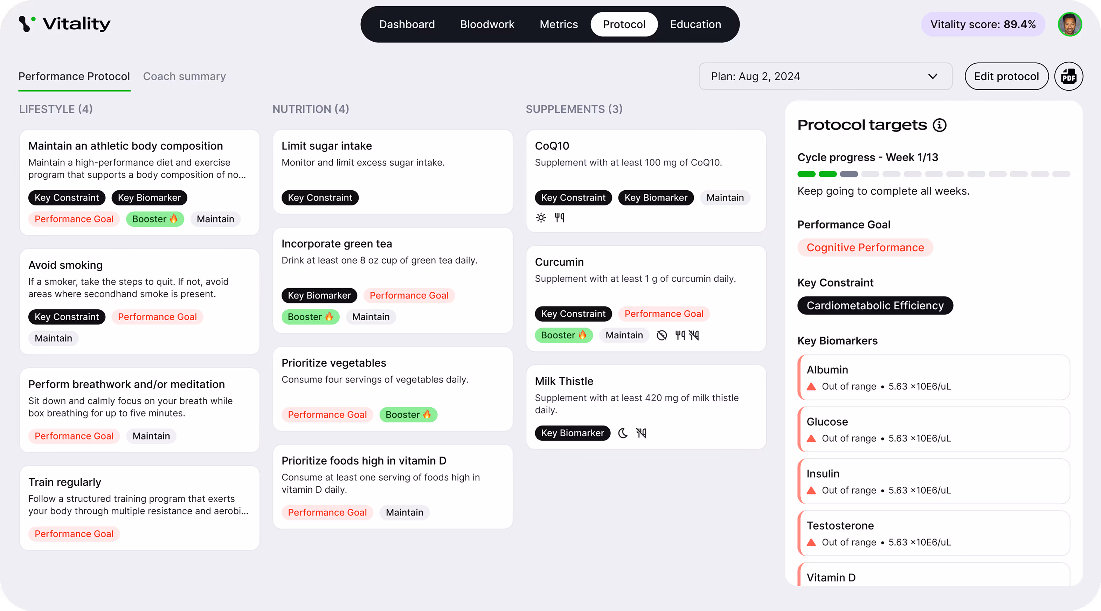Go to the Education navigation tab
The image size is (1101, 611).
coord(695,24)
